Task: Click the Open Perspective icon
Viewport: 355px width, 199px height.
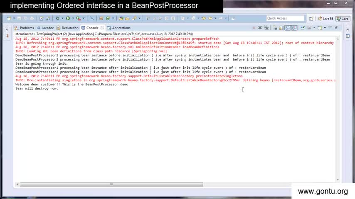Action: pyautogui.click(x=311, y=19)
